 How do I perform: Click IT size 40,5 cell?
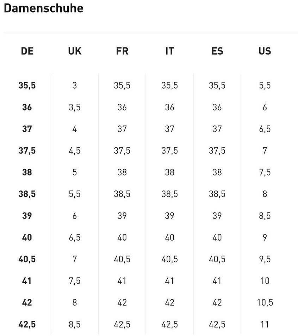(x=169, y=259)
